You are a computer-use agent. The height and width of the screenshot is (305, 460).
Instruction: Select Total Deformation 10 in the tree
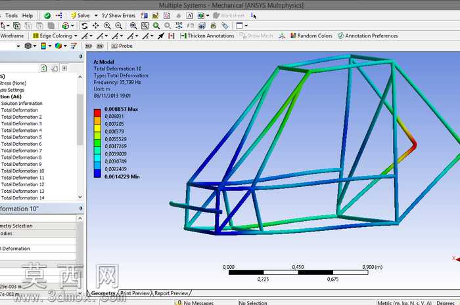tap(22, 171)
